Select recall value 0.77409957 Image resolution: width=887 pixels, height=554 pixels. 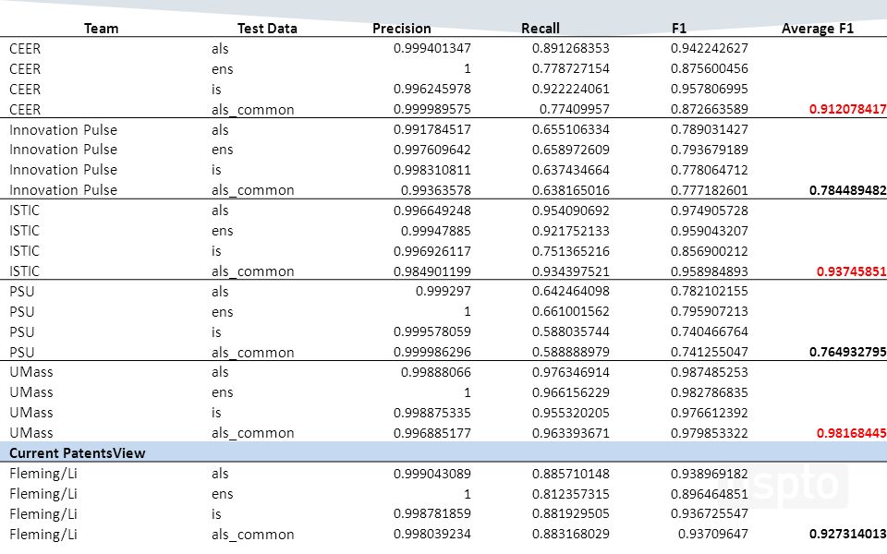[574, 109]
